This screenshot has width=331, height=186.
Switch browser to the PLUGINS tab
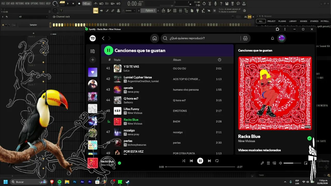[282, 21]
